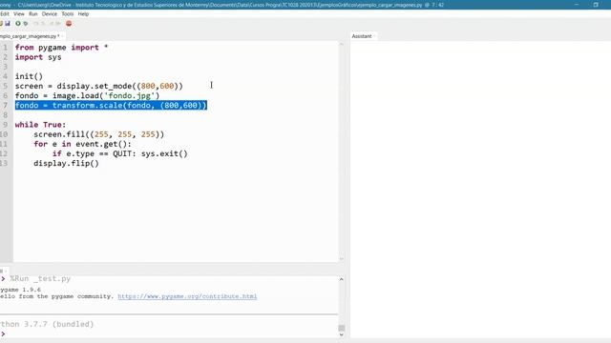Viewport: 611px width, 343px height.
Task: Open the Help menu
Action: 83,13
